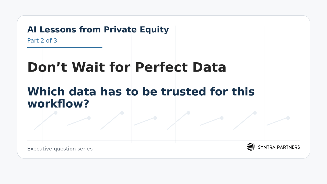The width and height of the screenshot is (327, 184).
Task: Click the "Executive question series" footer text
Action: coord(60,149)
